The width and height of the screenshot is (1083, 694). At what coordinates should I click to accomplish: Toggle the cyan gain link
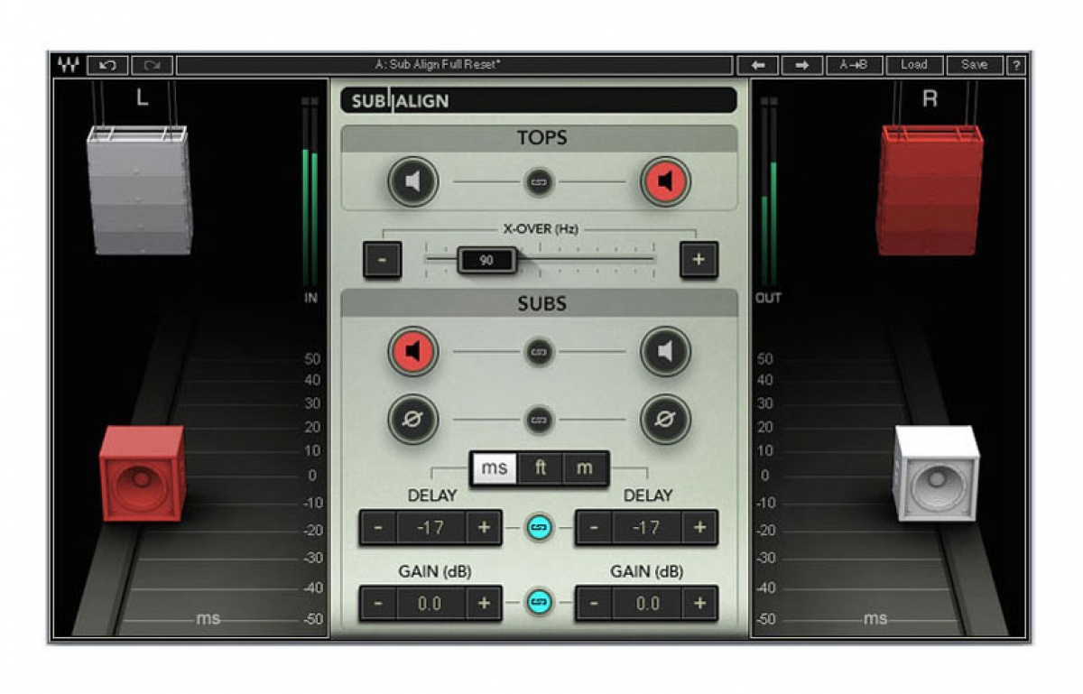539,602
